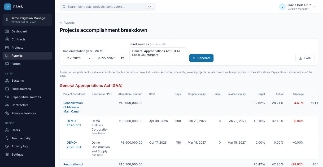
Task: Open the Contracts document icon
Action: click(x=7, y=39)
